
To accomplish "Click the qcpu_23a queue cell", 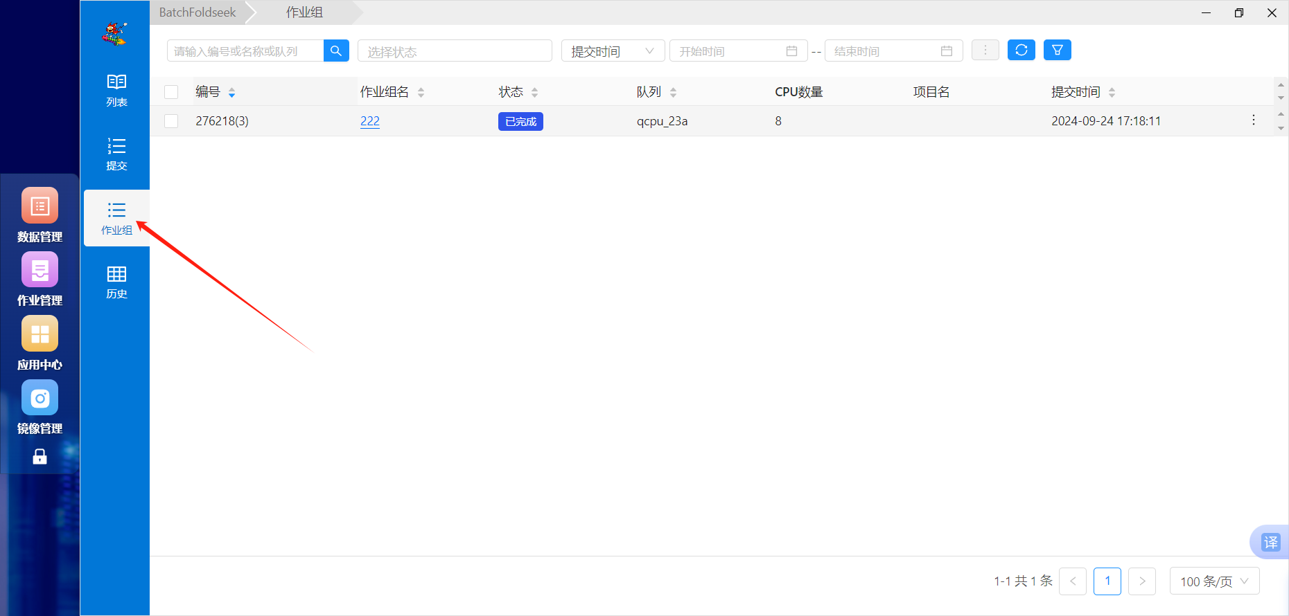I will (x=663, y=121).
